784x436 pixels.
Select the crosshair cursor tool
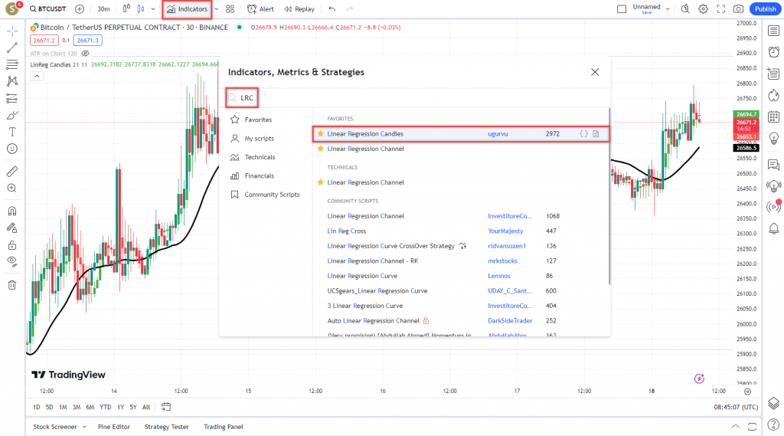(x=12, y=31)
